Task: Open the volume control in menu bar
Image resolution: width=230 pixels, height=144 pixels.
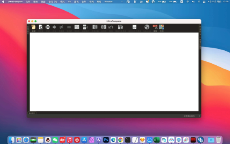Action: [x=193, y=2]
